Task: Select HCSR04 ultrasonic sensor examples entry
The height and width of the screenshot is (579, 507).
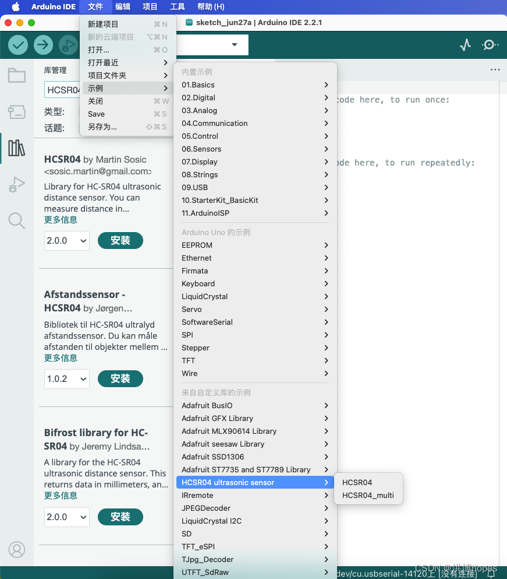Action: (255, 483)
